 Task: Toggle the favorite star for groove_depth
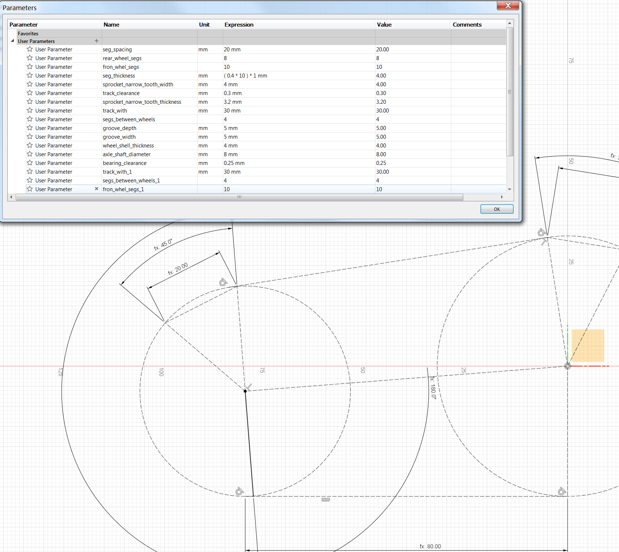[x=30, y=128]
